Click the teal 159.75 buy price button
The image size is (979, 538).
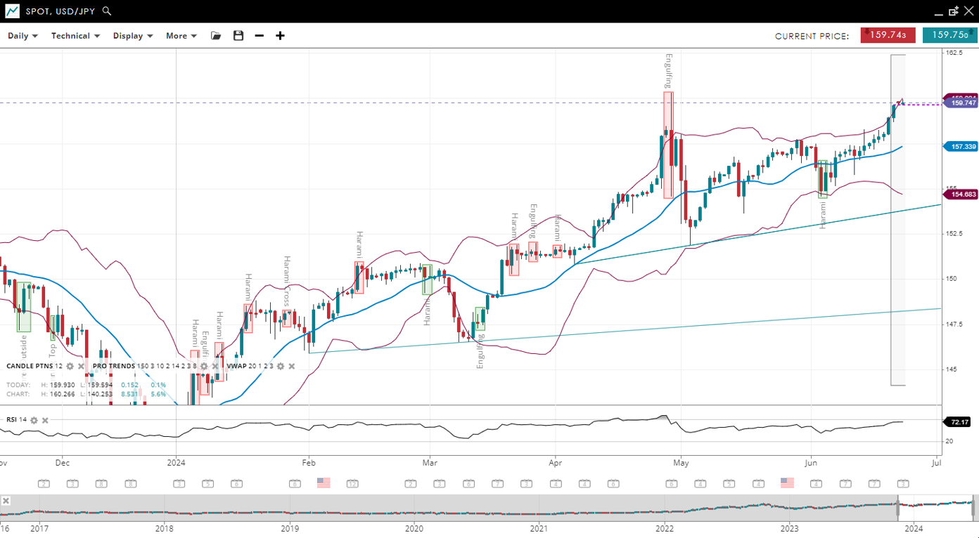(x=949, y=35)
